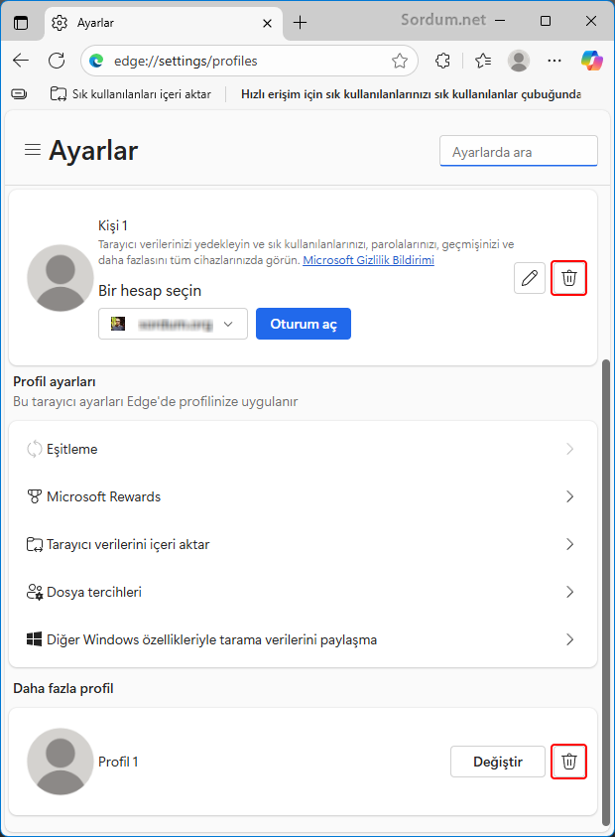Open the Microsoft Gizlilik Bildirimi link

(x=371, y=259)
